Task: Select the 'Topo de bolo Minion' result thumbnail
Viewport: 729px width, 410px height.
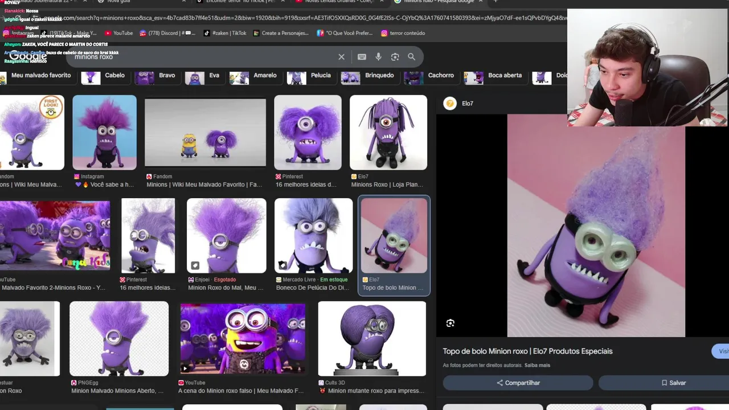Action: coord(394,236)
